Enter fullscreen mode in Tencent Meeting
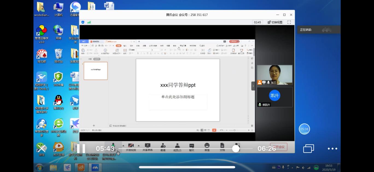374x172 pixels. (x=289, y=22)
